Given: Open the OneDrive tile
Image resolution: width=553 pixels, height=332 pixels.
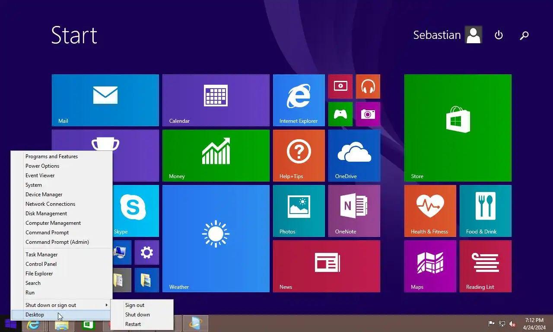Looking at the screenshot, I should coord(354,156).
